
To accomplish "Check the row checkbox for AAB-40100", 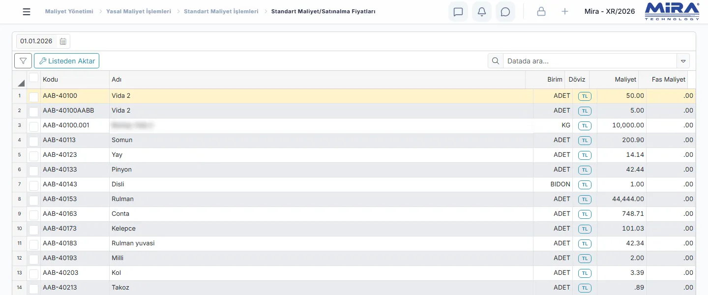I will (x=33, y=97).
